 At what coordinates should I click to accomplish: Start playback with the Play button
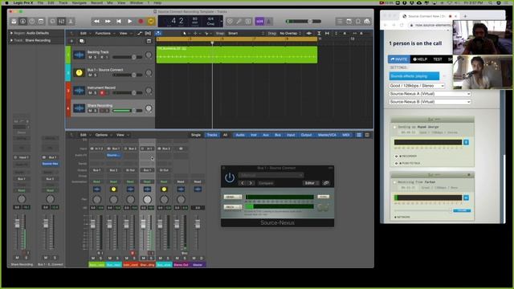[x=130, y=22]
